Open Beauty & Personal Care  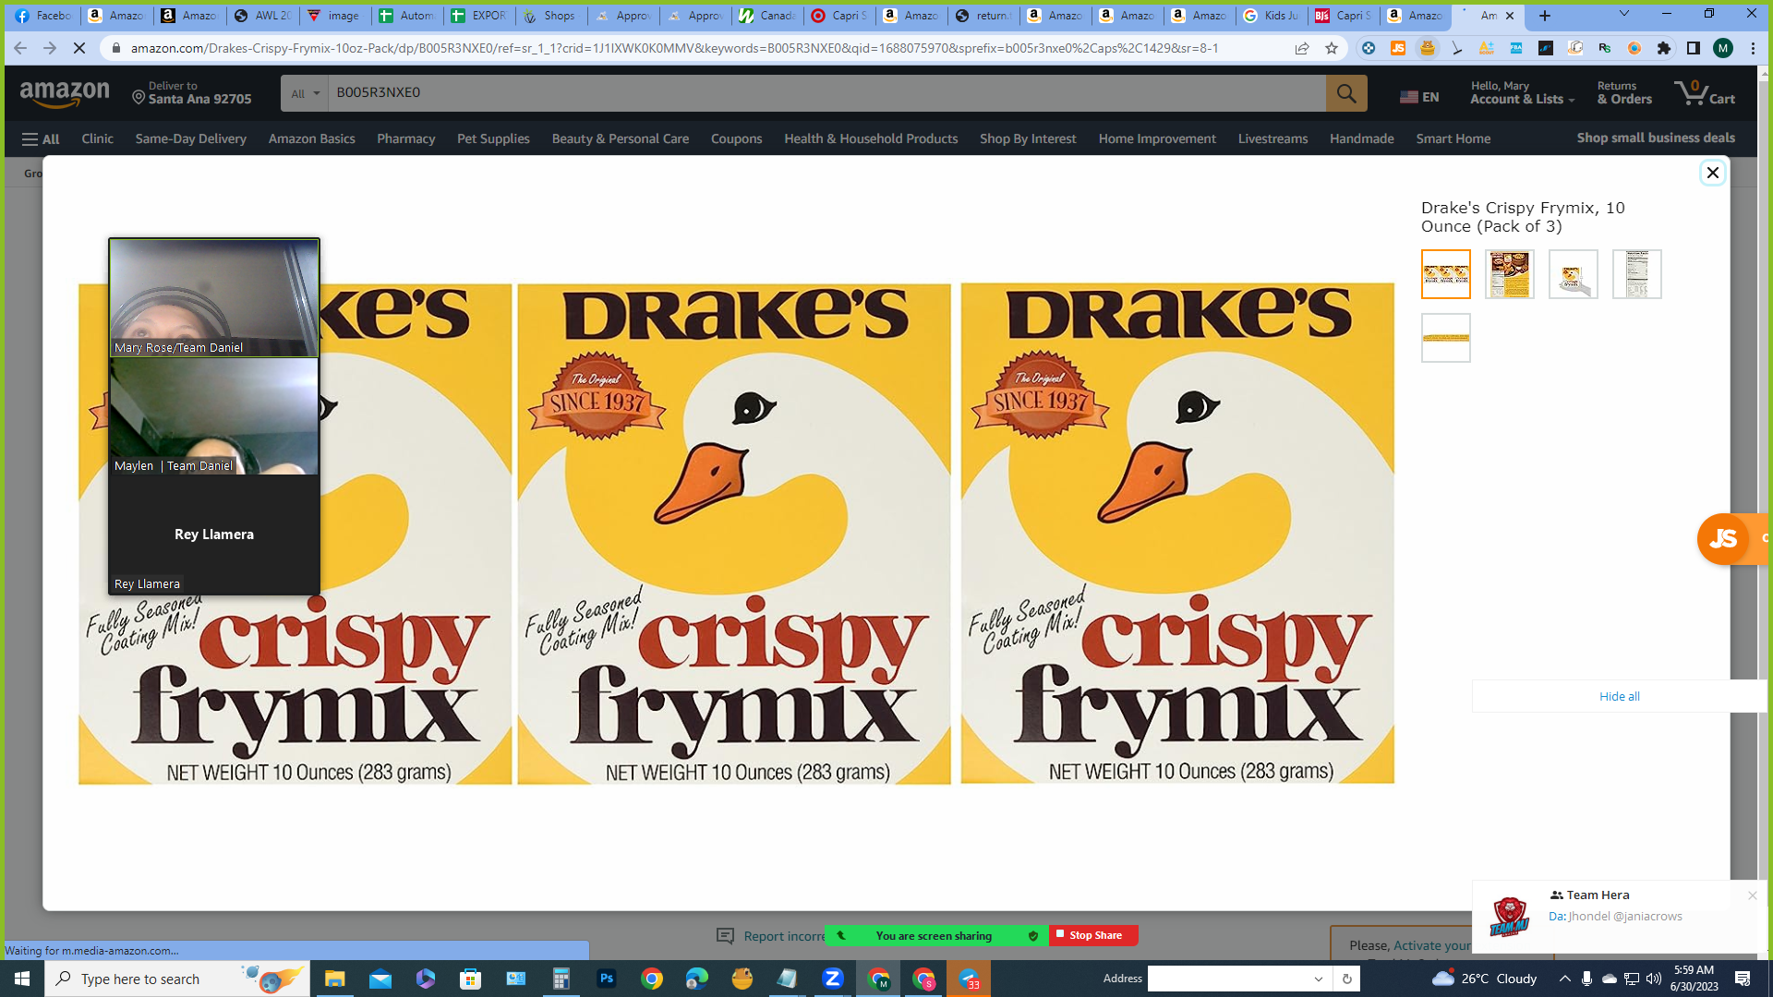(x=621, y=138)
